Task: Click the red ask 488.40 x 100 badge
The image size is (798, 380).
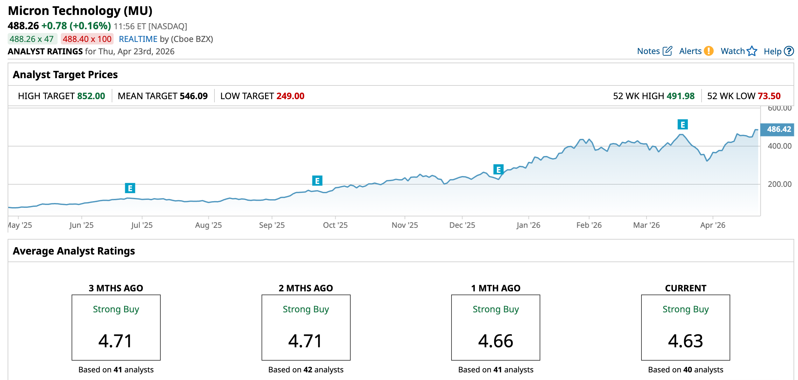Action: (x=87, y=39)
